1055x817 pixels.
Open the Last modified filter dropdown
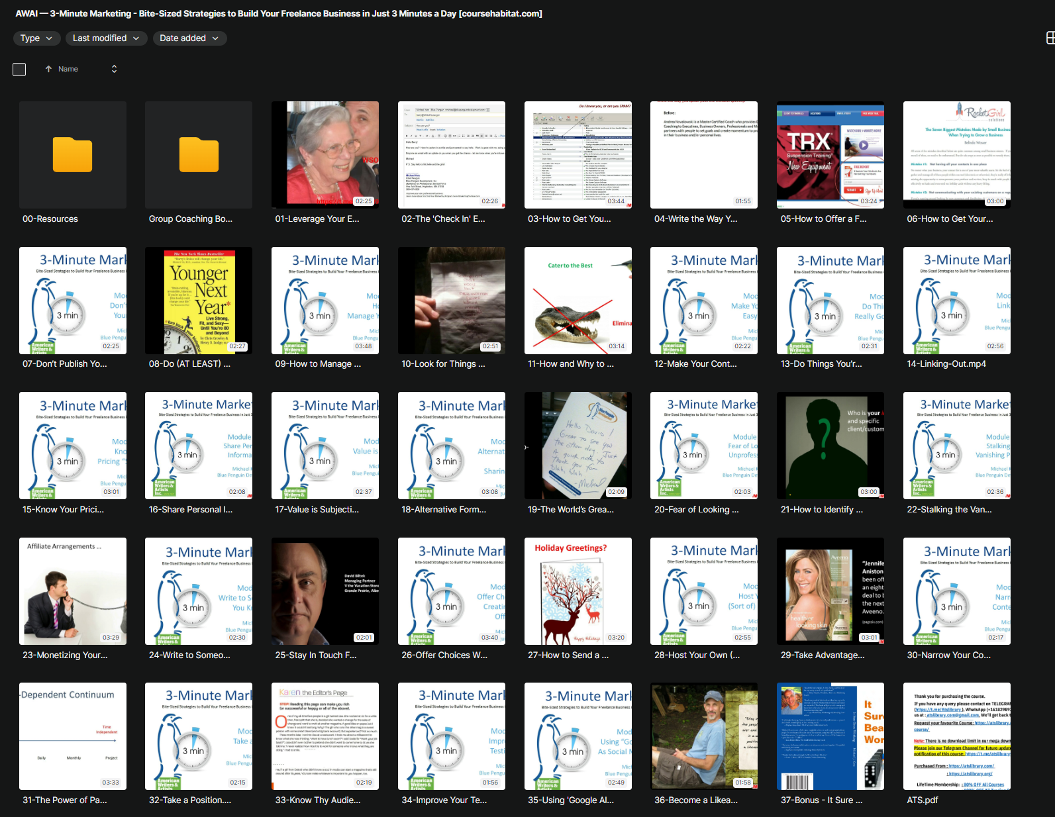click(x=106, y=38)
